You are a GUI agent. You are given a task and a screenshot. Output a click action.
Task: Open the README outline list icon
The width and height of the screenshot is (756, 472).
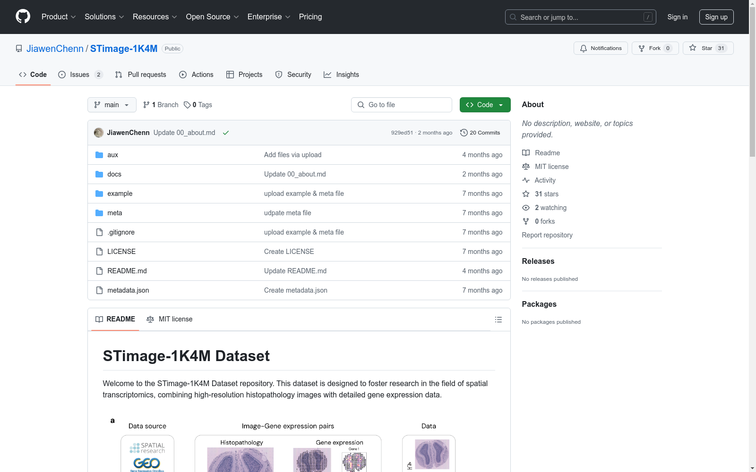pyautogui.click(x=498, y=320)
